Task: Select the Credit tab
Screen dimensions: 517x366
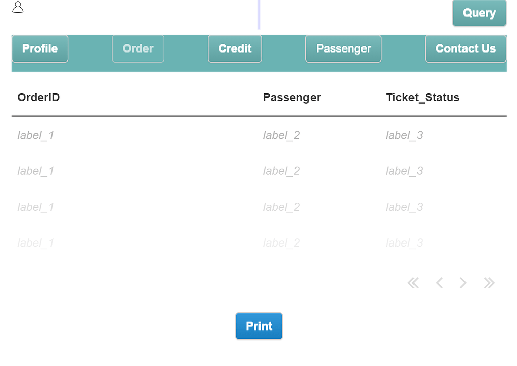Action: coord(234,48)
